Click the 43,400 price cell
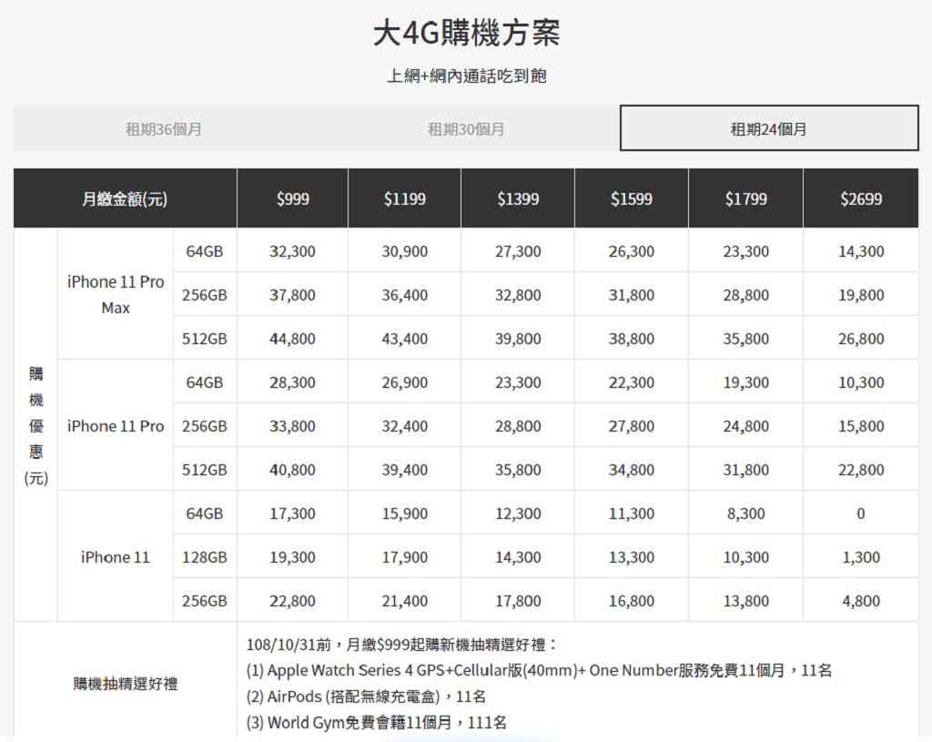932x742 pixels. tap(405, 339)
